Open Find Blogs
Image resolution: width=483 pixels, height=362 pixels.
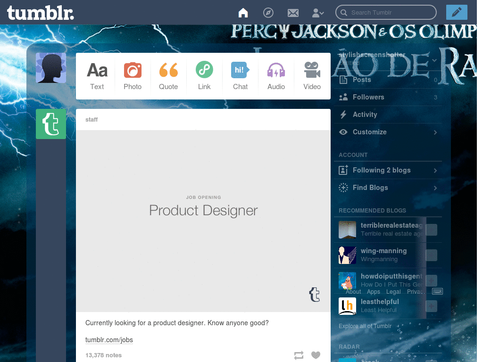click(x=388, y=188)
